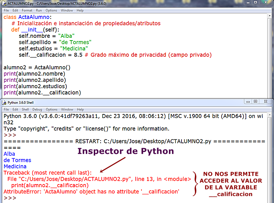Click the 'File "C:/Users/Jose/Desktop/ACTALUMNO2.py", line 13' traceback line
Screen dimensions: 274x203
coord(99,179)
